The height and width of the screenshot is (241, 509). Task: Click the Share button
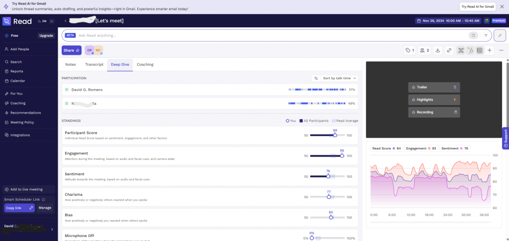coord(71,50)
